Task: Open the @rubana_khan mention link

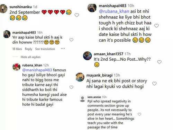Action: [114, 11]
